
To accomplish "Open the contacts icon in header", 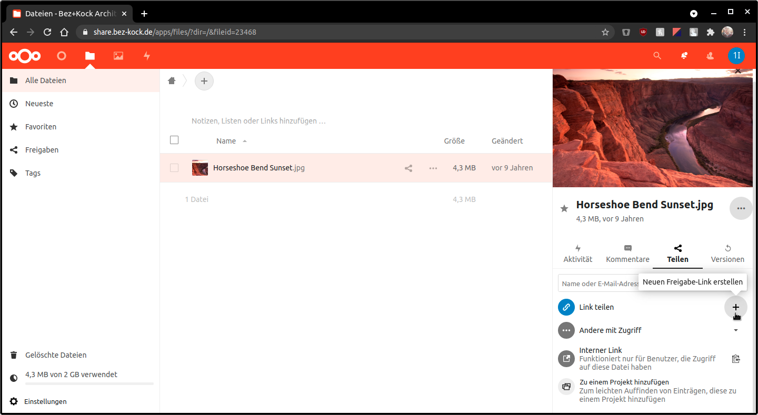I will (x=710, y=56).
